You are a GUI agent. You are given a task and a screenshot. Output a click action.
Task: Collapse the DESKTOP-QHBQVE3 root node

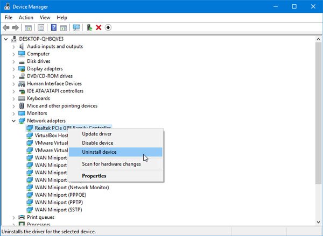(6, 39)
